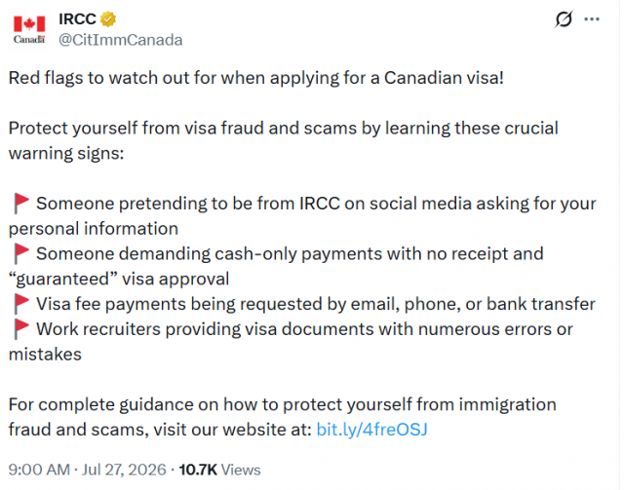The height and width of the screenshot is (490, 624).
Task: Click 'Visa fee payments being requested' bullet text
Action: [316, 304]
